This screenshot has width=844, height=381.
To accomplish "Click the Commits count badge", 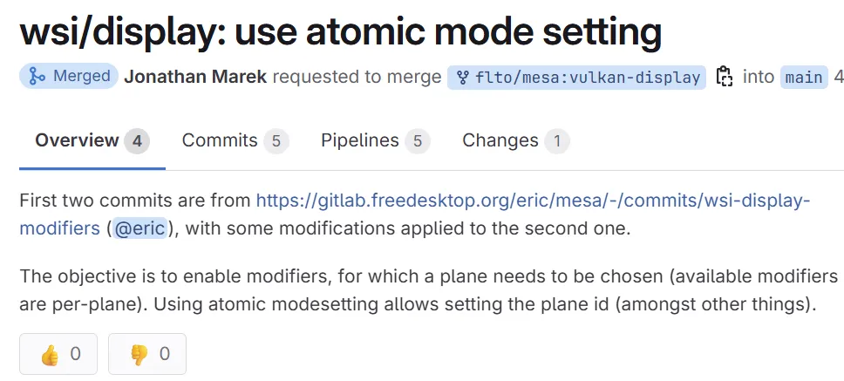I will tap(276, 141).
